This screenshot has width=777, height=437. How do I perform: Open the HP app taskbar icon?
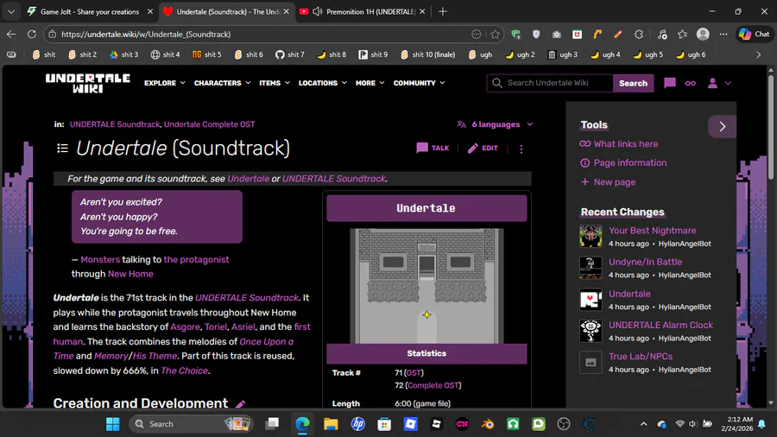357,424
